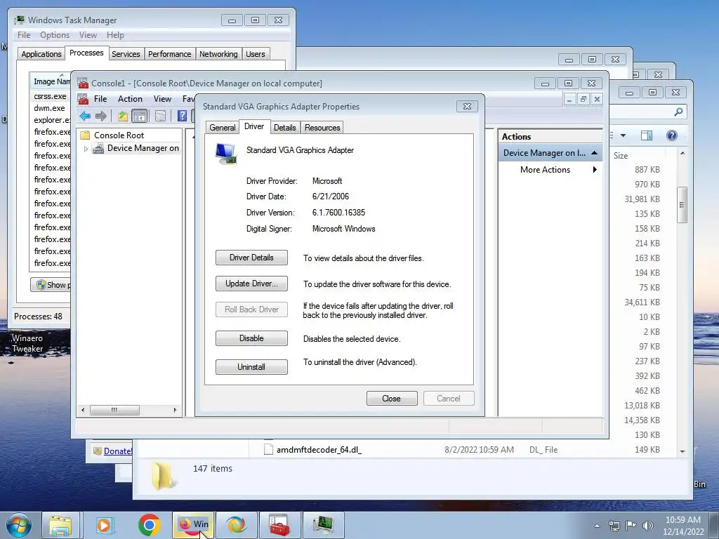Click the amdmftdecoder_64.dl_ file icon
The width and height of the screenshot is (719, 539).
tap(269, 450)
